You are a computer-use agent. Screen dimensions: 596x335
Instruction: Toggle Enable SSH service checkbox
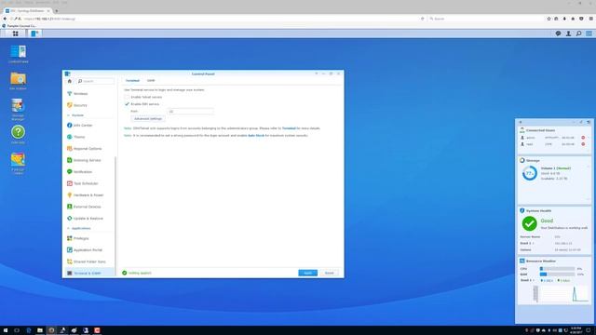(x=127, y=103)
